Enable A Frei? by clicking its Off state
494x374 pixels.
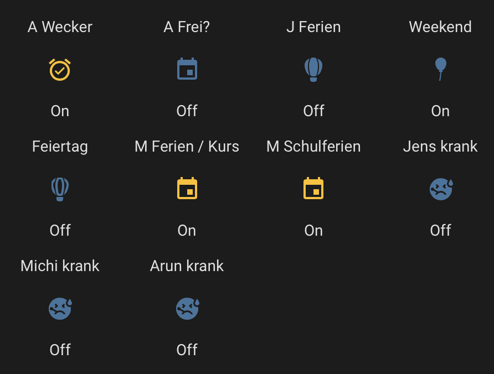tap(187, 111)
